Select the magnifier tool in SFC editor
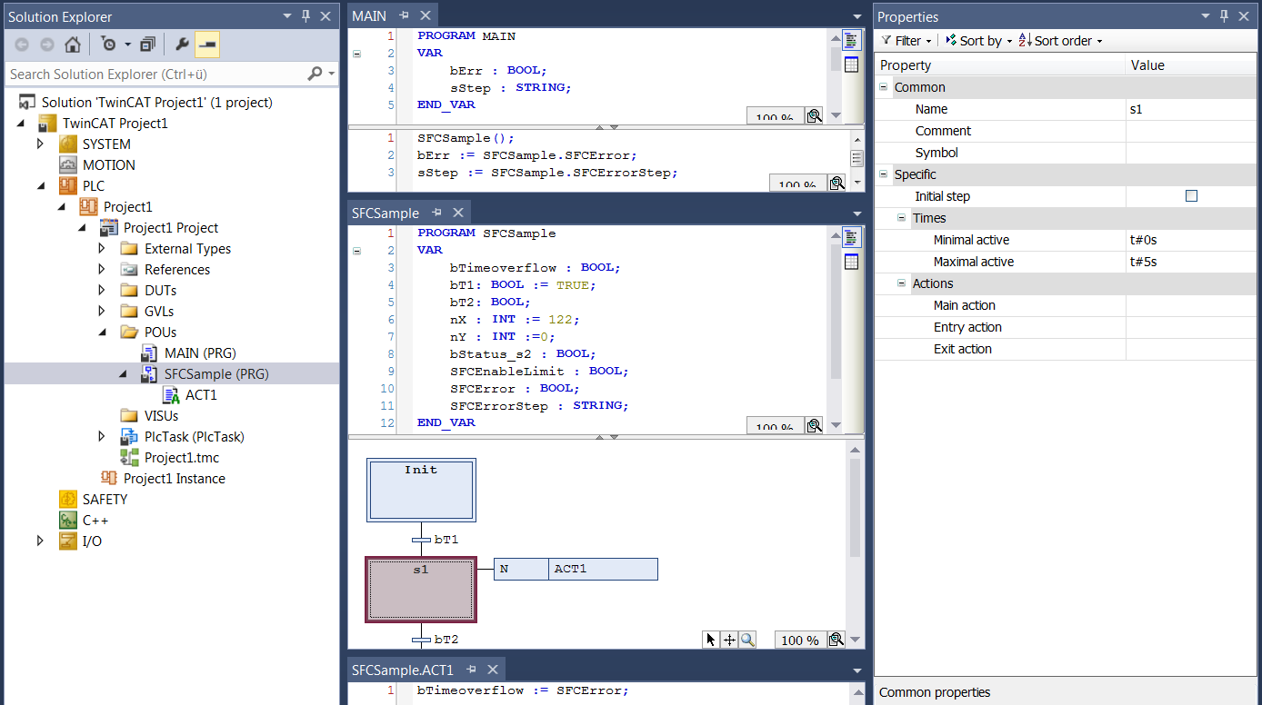 coord(747,640)
